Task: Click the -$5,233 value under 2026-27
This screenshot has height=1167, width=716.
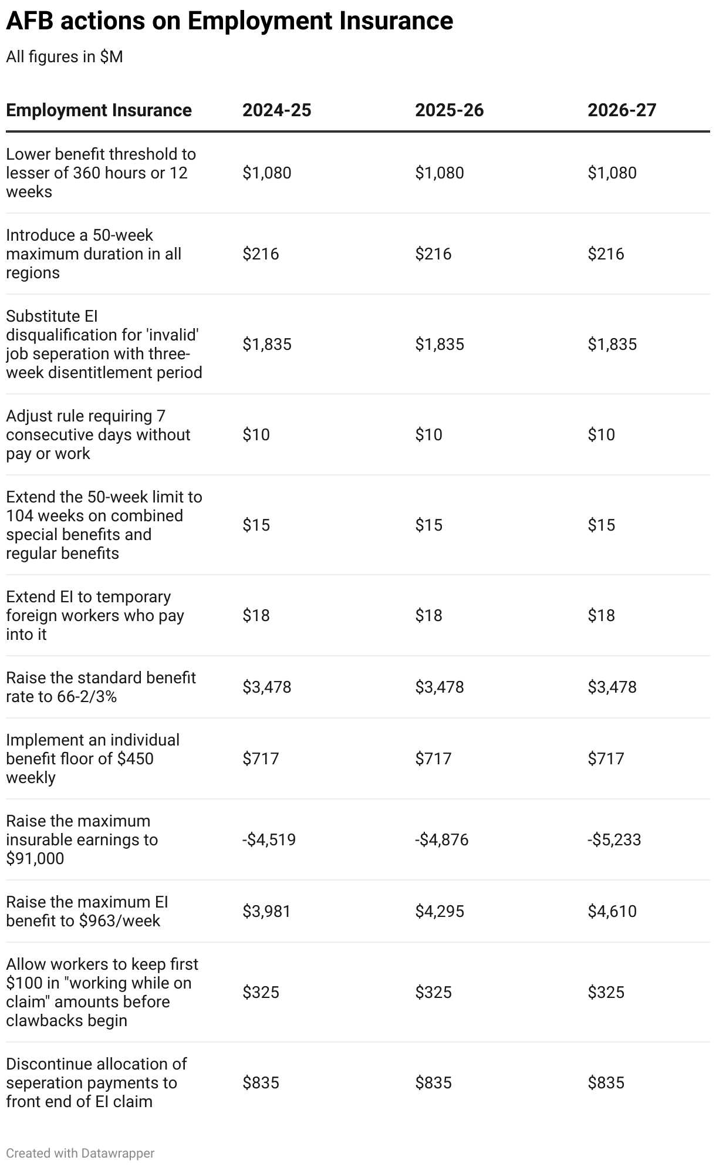Action: 614,839
